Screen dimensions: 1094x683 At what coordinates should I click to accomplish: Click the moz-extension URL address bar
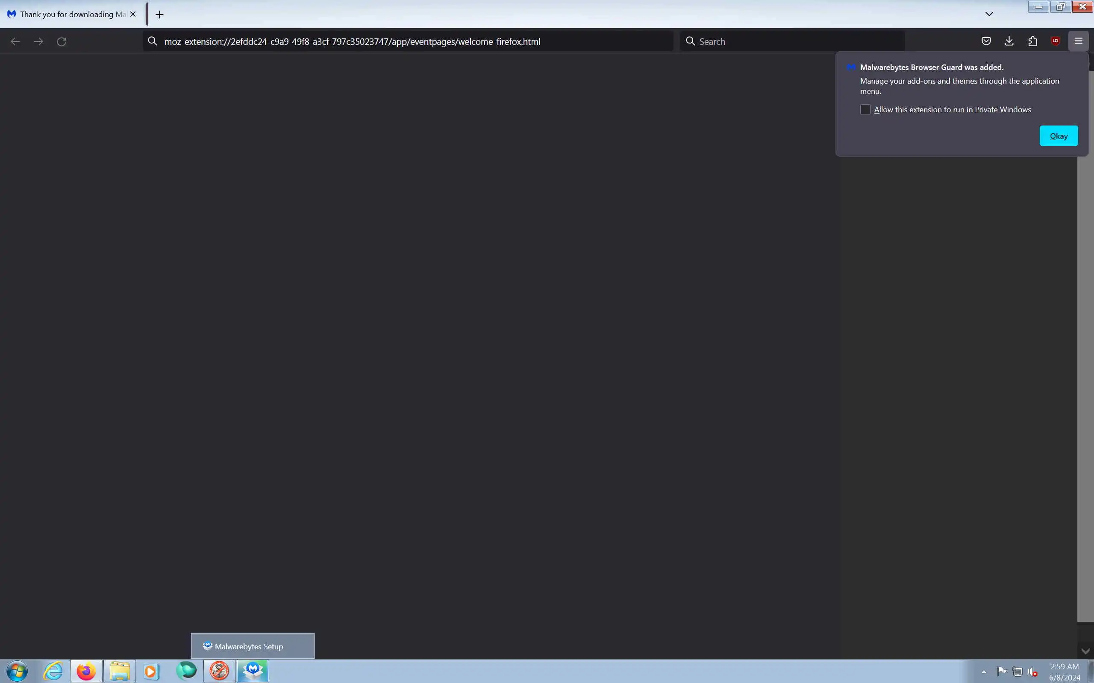[407, 41]
